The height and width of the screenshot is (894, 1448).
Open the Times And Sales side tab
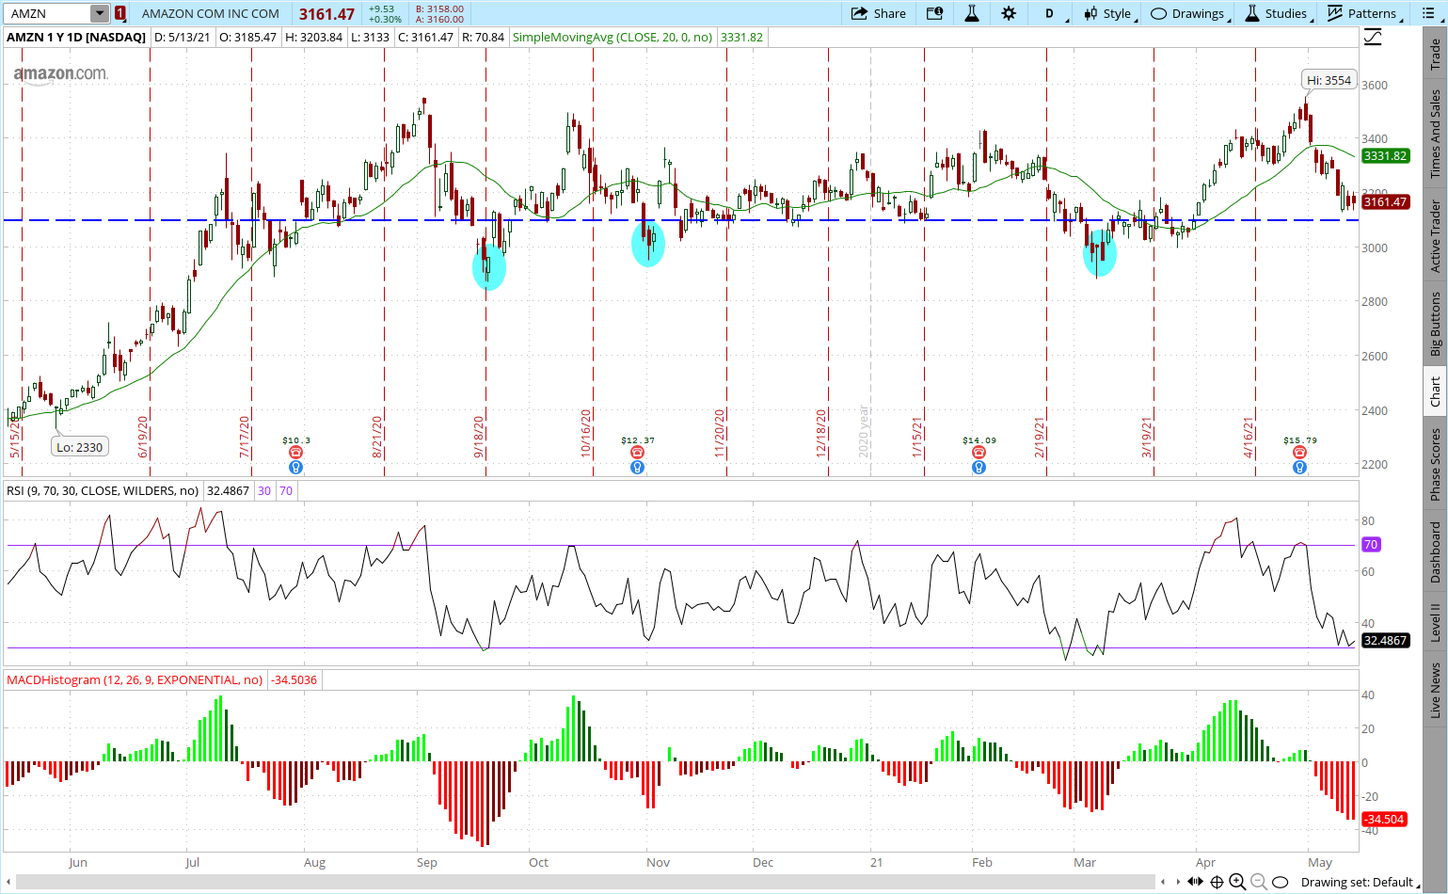point(1435,134)
